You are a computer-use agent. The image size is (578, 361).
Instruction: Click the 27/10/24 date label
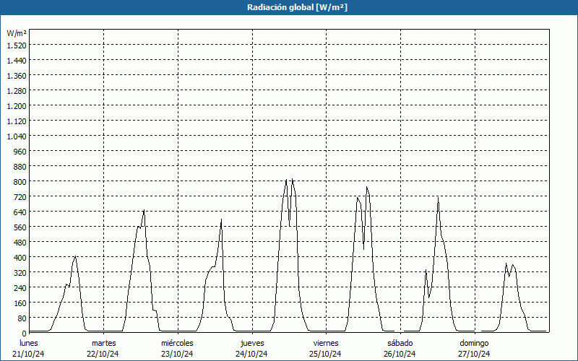[x=474, y=354]
